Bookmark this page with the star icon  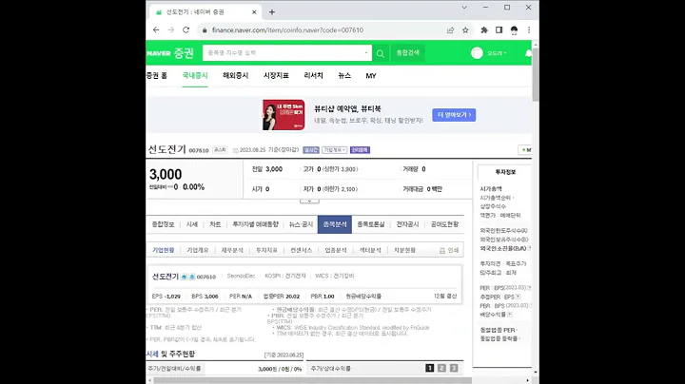pyautogui.click(x=465, y=30)
